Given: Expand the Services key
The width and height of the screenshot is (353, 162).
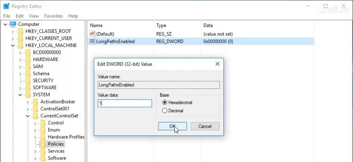Looking at the screenshot, I should tap(35, 151).
